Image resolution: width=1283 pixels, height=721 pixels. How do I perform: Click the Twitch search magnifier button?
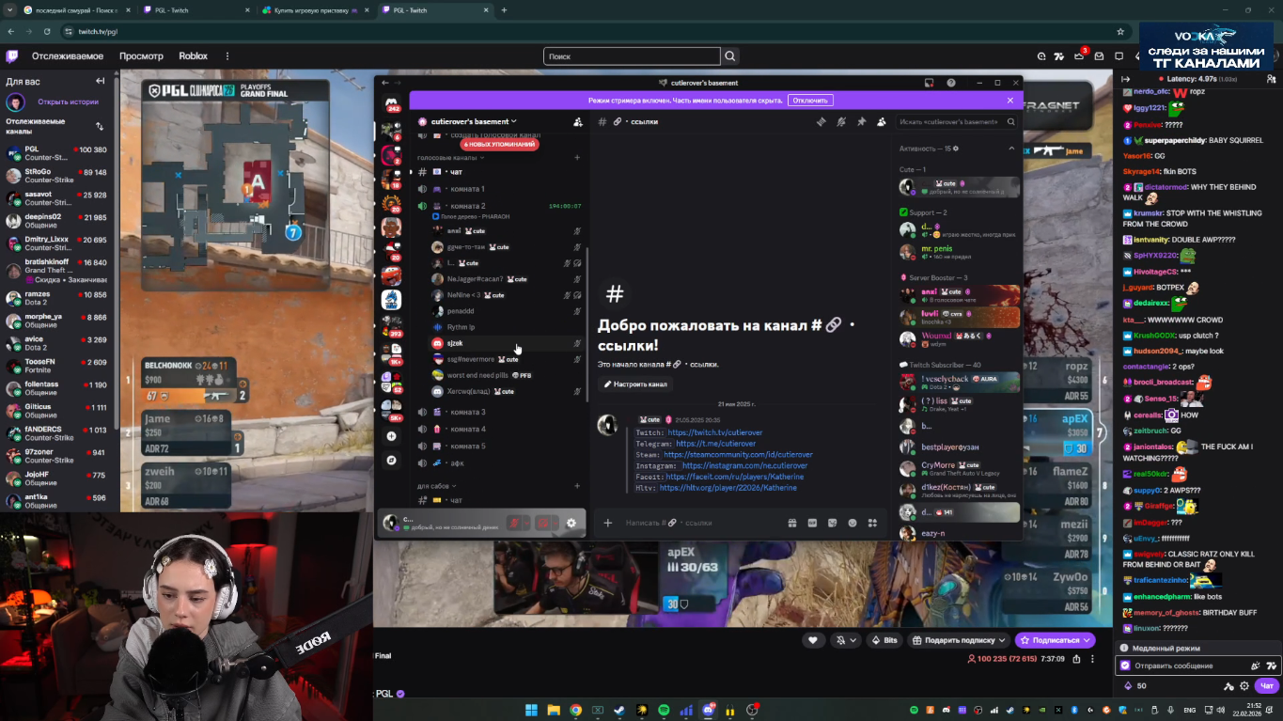(729, 56)
